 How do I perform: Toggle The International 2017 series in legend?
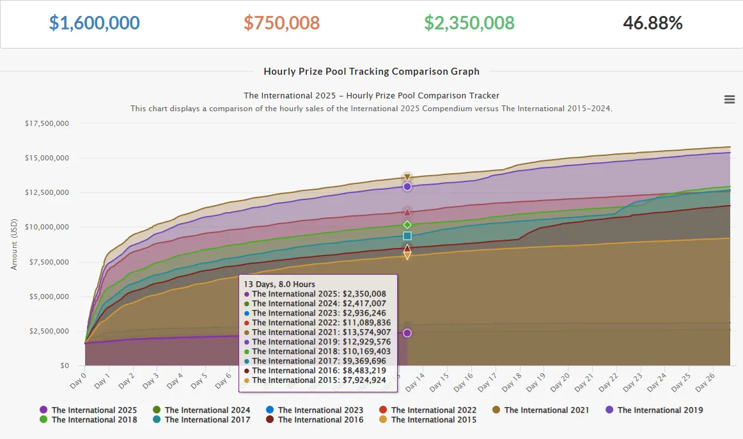coord(202,420)
